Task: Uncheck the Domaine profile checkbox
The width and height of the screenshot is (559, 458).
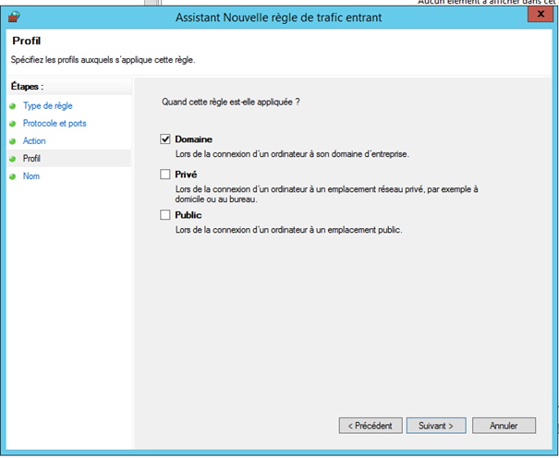Action: click(165, 139)
